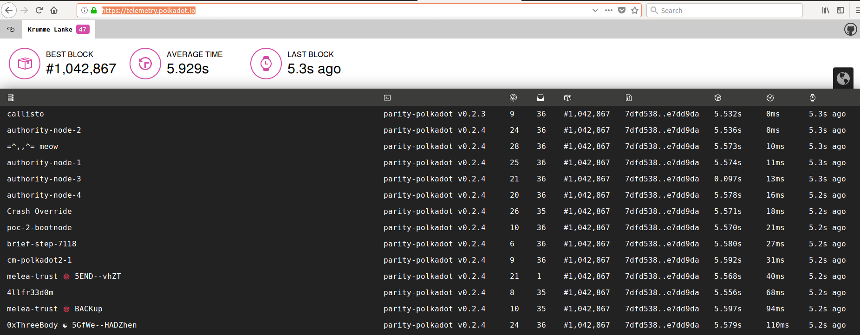Show site info for telemetry.polkadot.io
The width and height of the screenshot is (860, 335).
[85, 10]
